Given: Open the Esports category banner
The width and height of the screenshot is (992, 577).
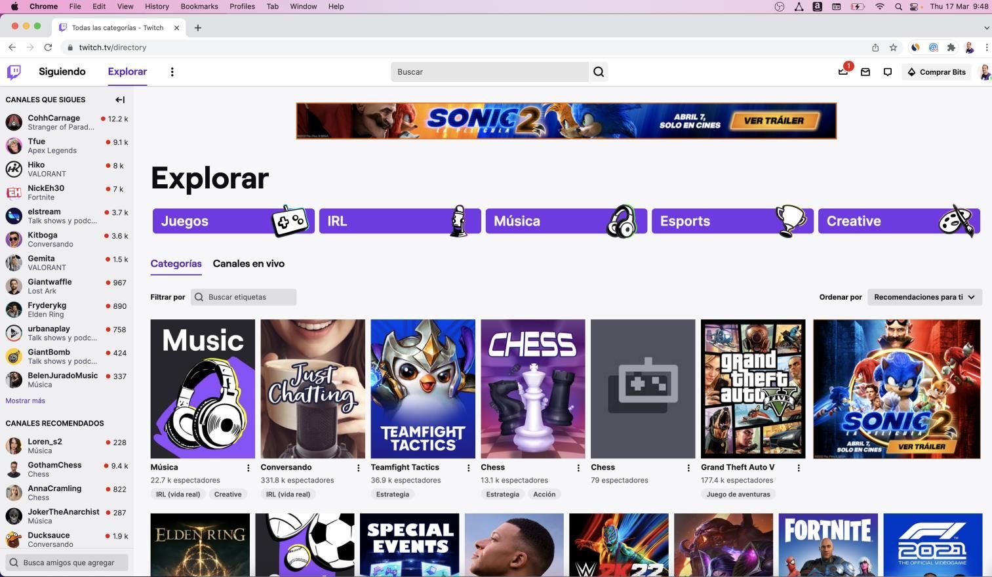Looking at the screenshot, I should pos(732,221).
